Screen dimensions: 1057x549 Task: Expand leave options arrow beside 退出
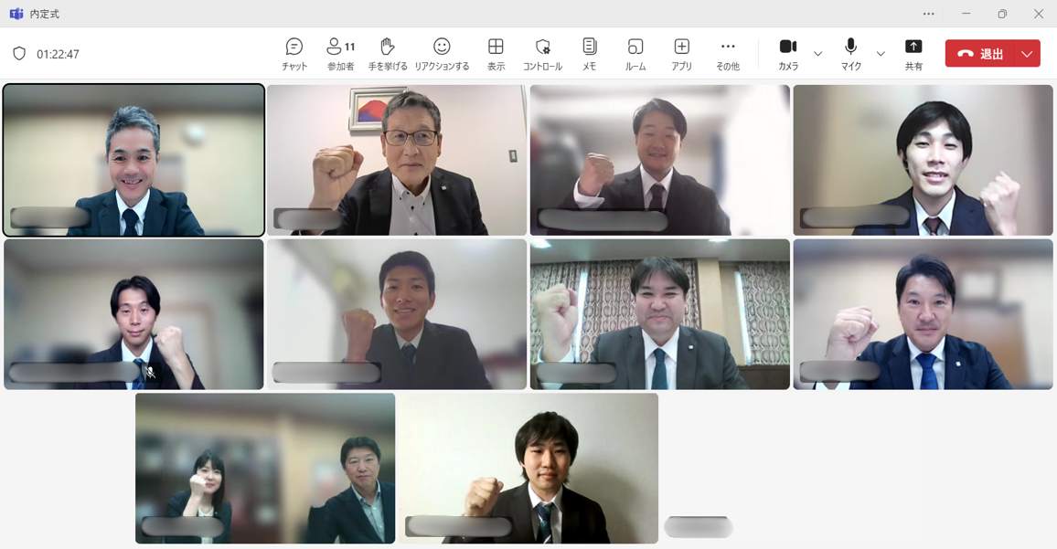[x=1027, y=54]
